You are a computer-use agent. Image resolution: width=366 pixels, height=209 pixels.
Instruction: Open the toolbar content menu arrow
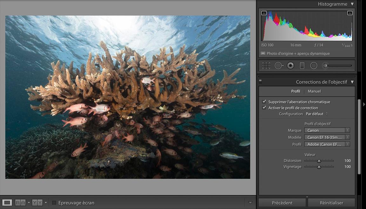pyautogui.click(x=250, y=203)
